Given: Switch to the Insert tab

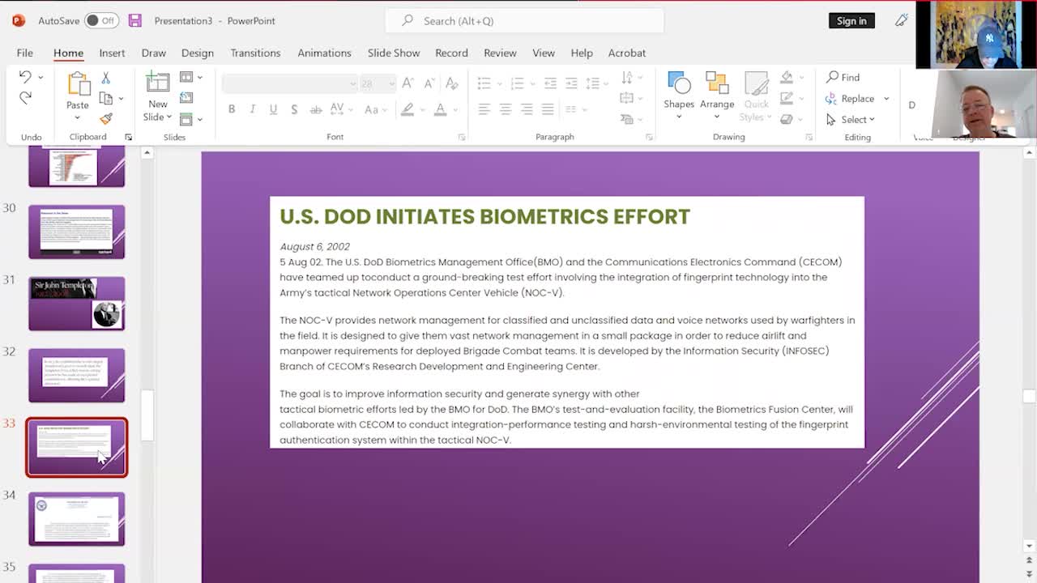Looking at the screenshot, I should [x=112, y=53].
